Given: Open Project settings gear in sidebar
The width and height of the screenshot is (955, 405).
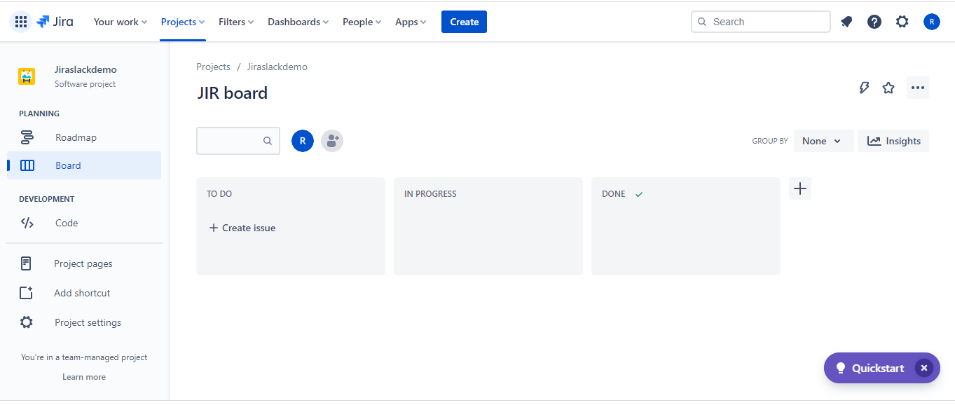Looking at the screenshot, I should pos(88,322).
